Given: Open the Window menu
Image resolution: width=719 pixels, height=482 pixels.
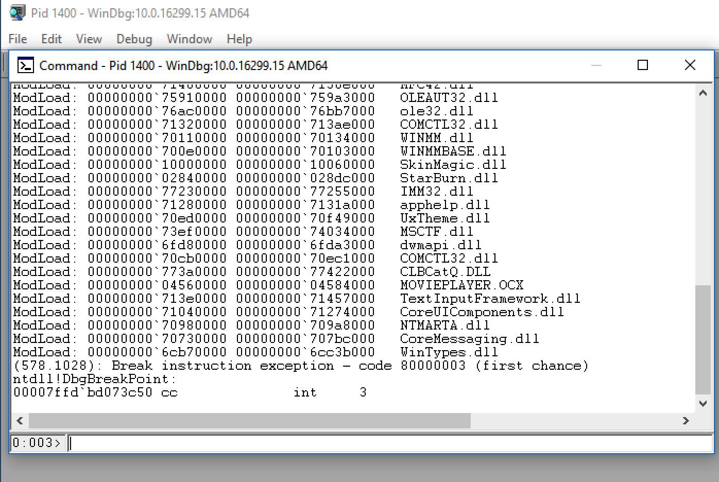Looking at the screenshot, I should 190,39.
